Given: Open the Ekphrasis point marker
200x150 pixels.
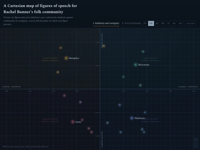Looking at the screenshot, I should (x=132, y=118).
